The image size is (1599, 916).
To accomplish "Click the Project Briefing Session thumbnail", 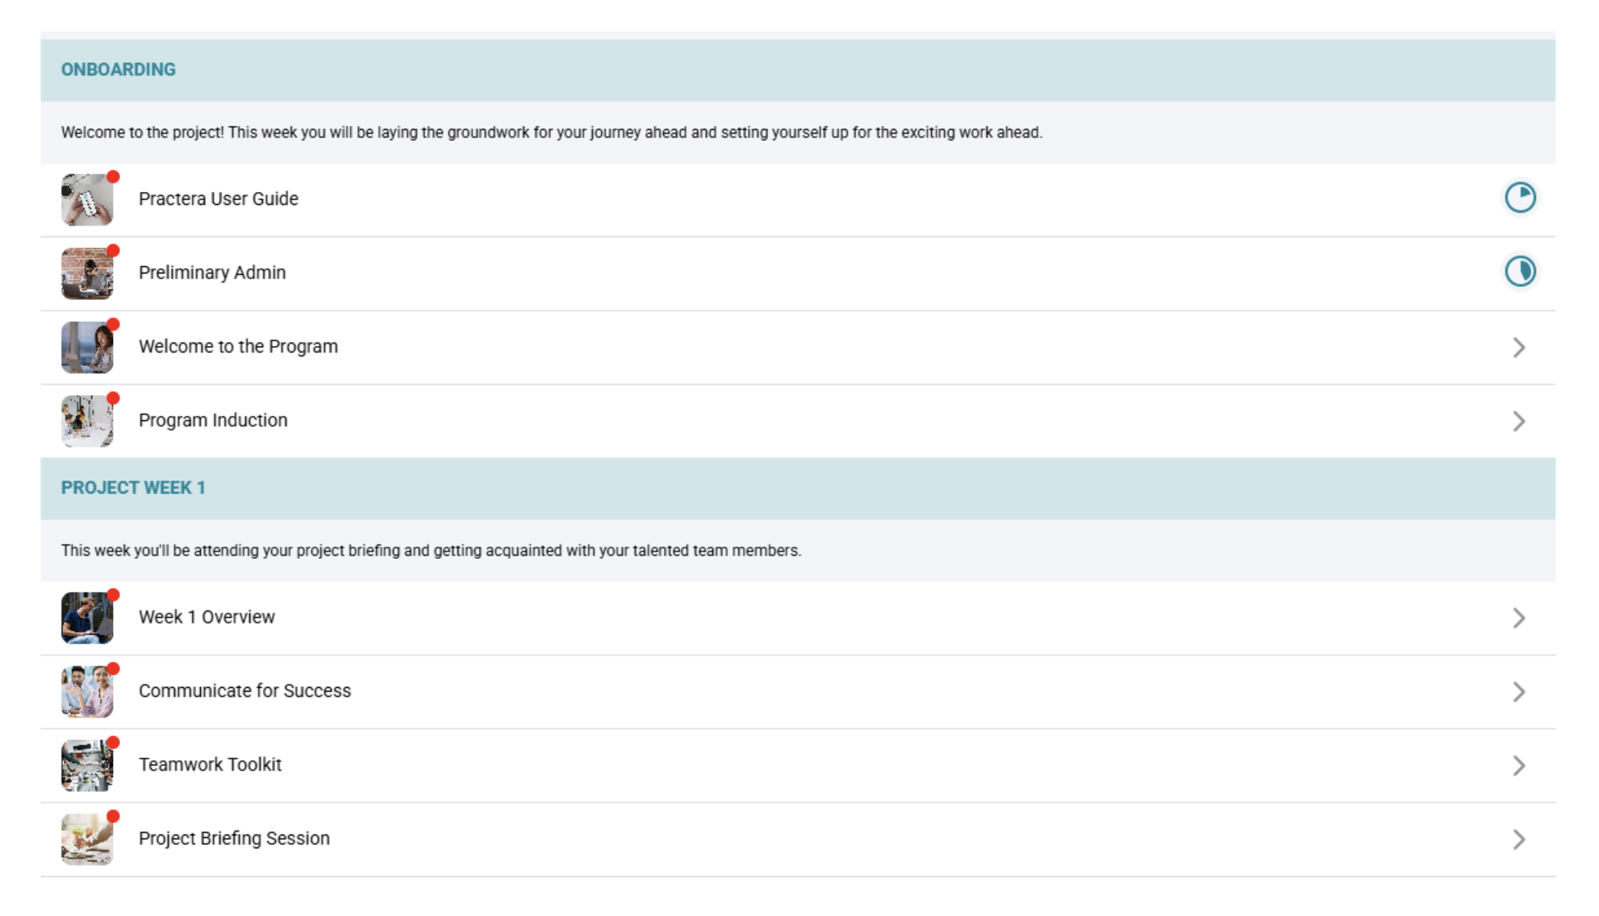I will [x=87, y=839].
